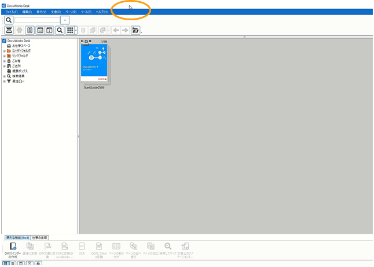The height and width of the screenshot is (267, 374).
Task: Open the 編集(E) menu
Action: [x=27, y=12]
